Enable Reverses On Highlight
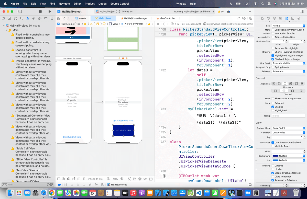The width and height of the screenshot is (307, 199). (273, 48)
